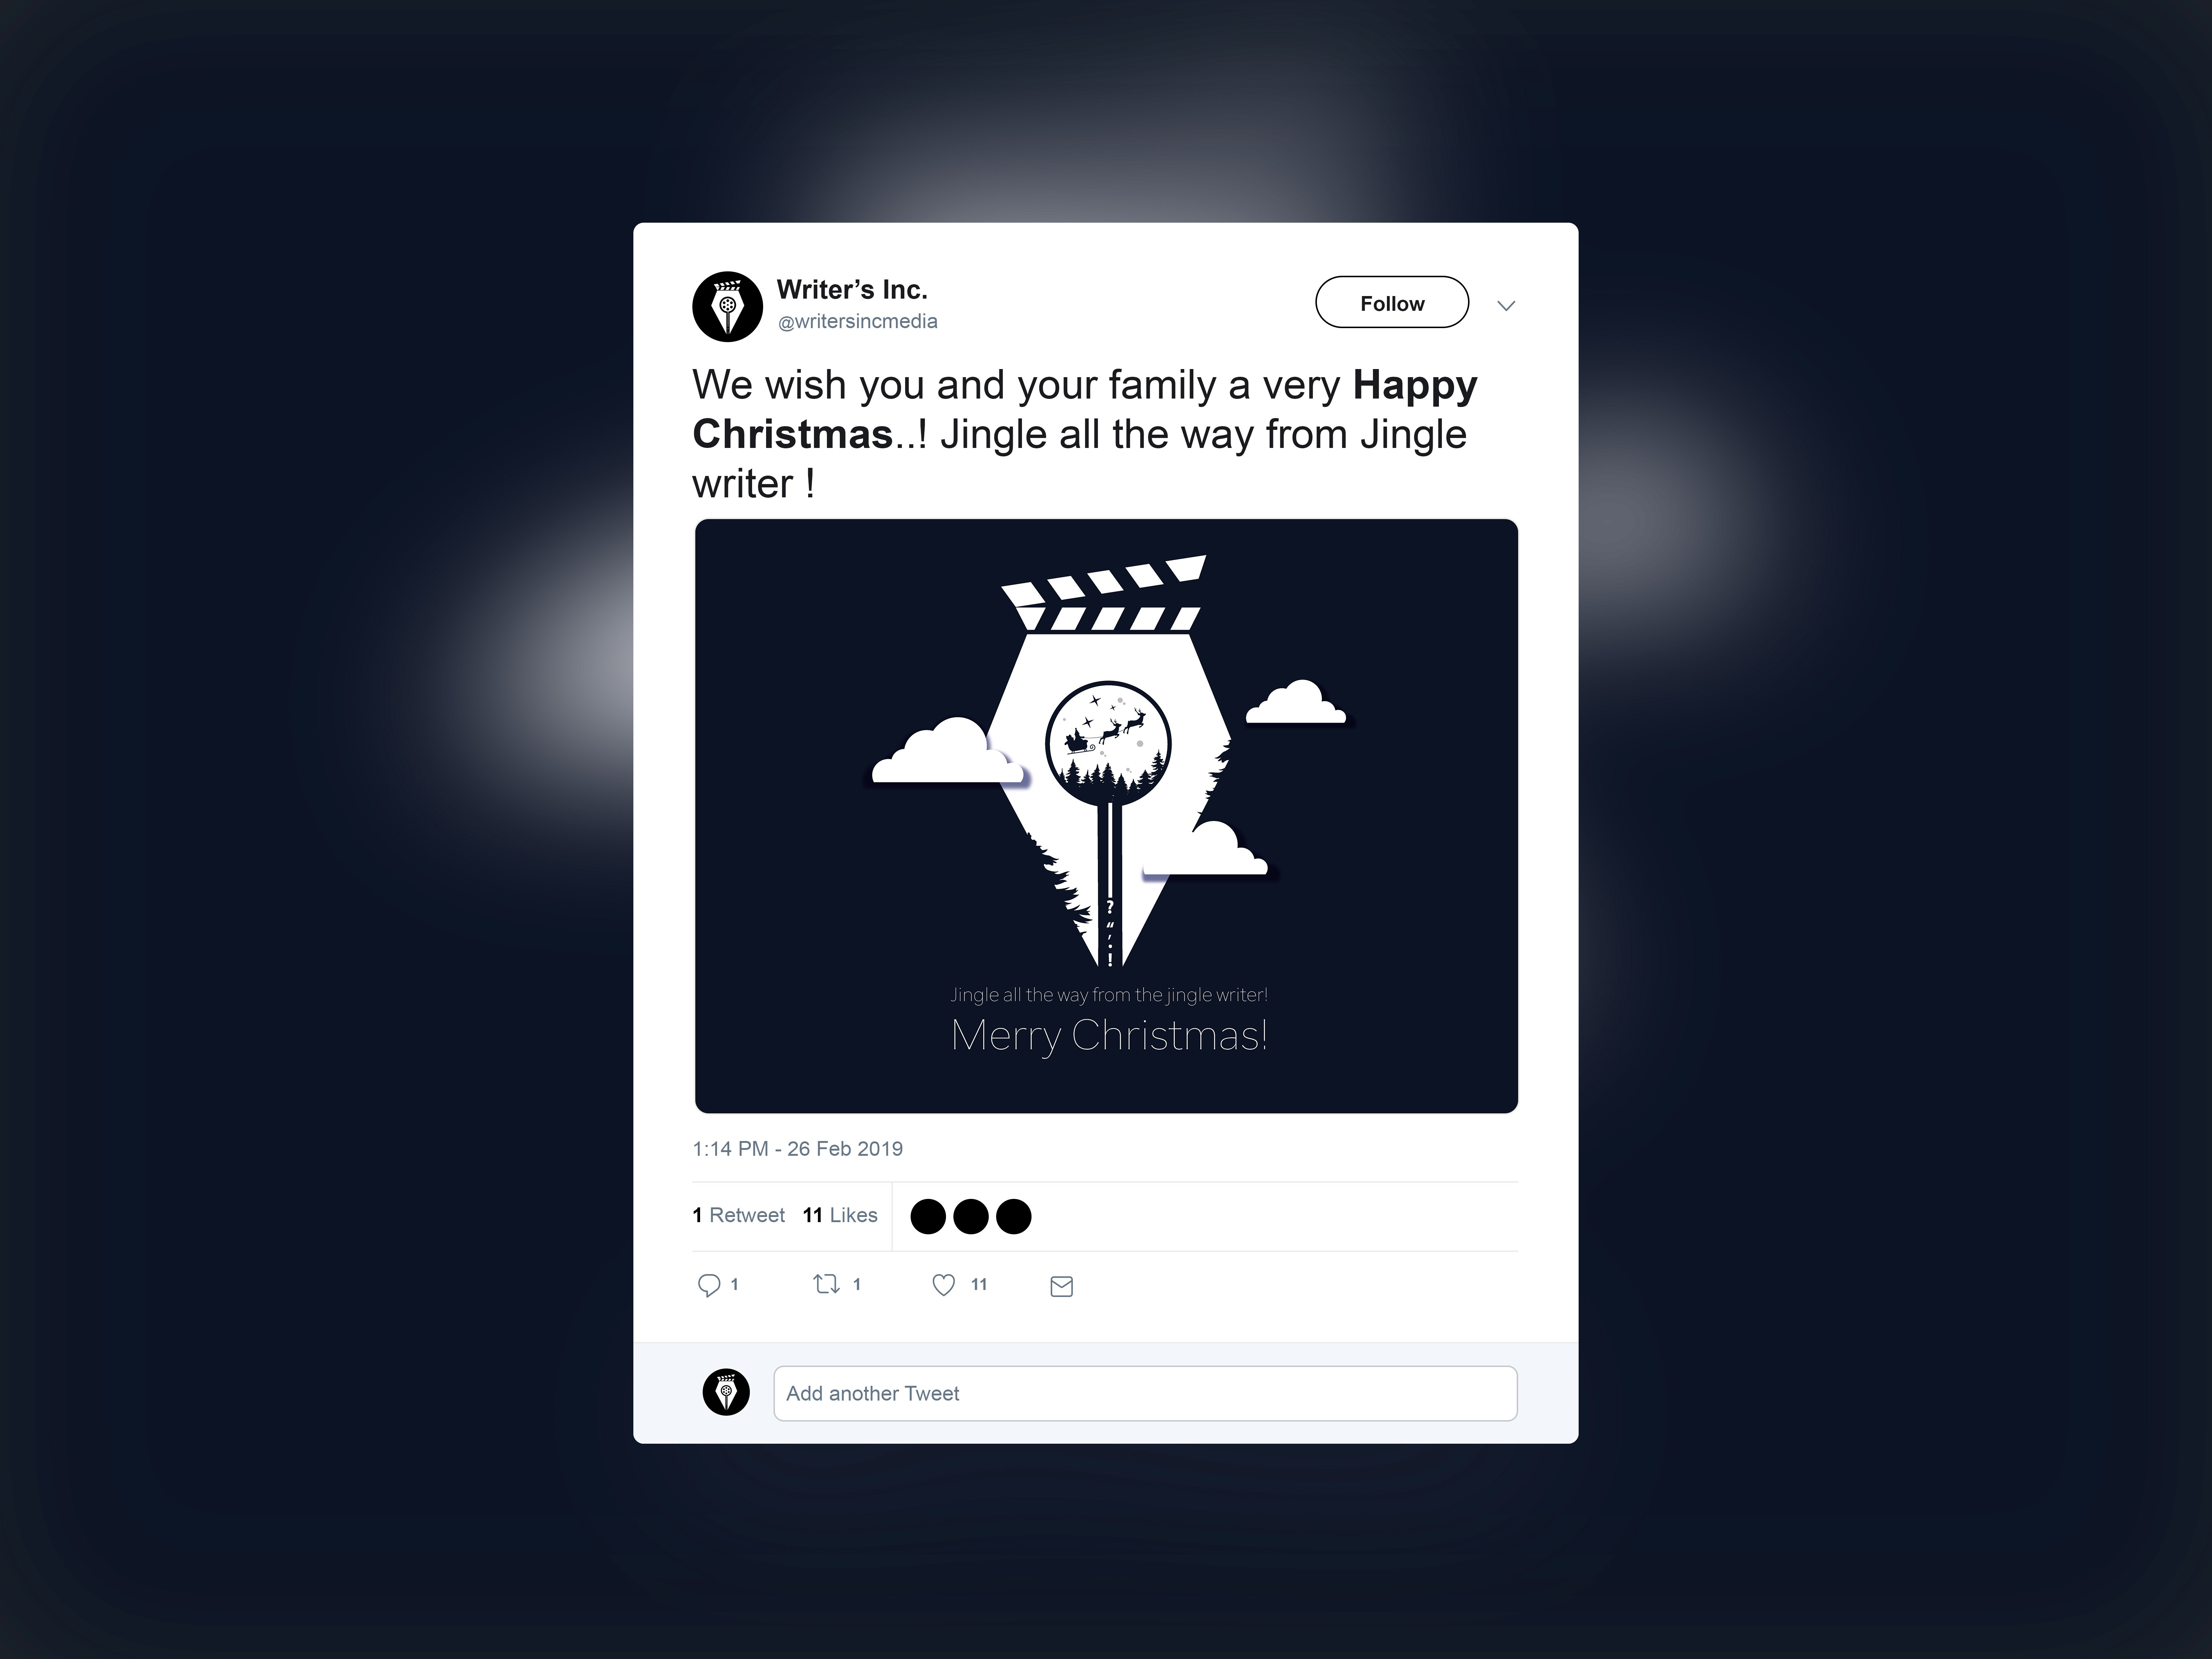Screen dimensions: 2212x1659
Task: Click the reply speech bubble icon
Action: pos(709,1285)
